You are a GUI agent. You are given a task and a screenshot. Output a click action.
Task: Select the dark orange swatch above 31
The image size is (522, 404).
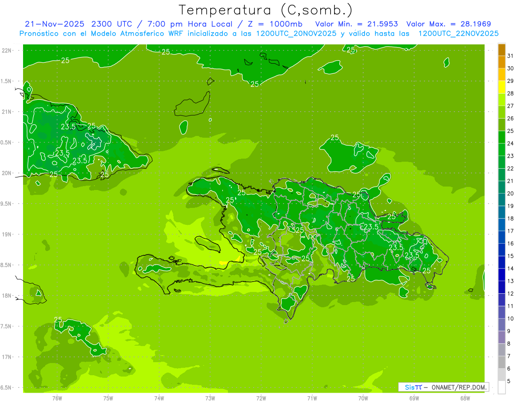point(502,49)
